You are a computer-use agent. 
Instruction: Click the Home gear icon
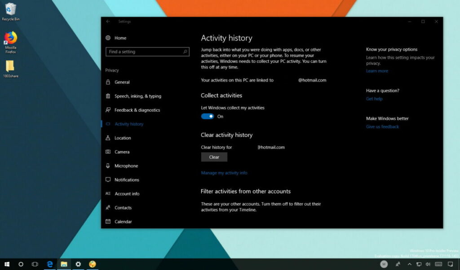pos(107,38)
